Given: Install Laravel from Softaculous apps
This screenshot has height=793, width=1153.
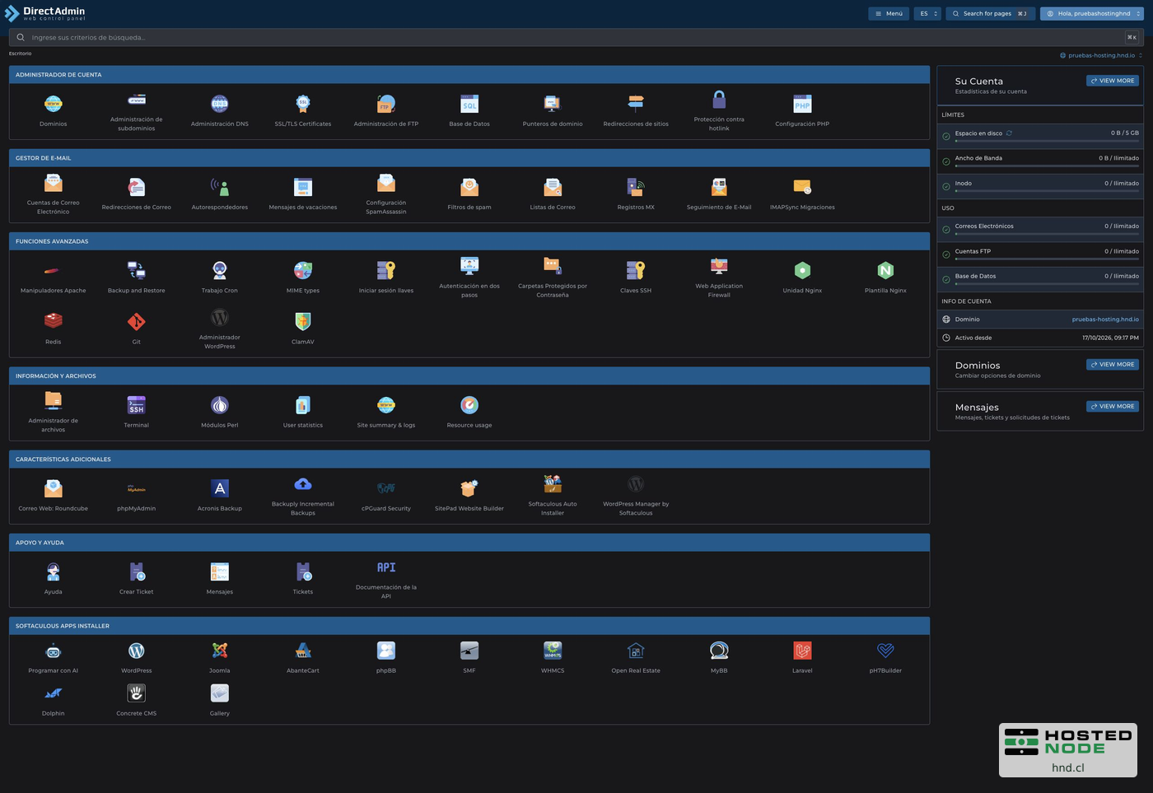Looking at the screenshot, I should point(802,651).
